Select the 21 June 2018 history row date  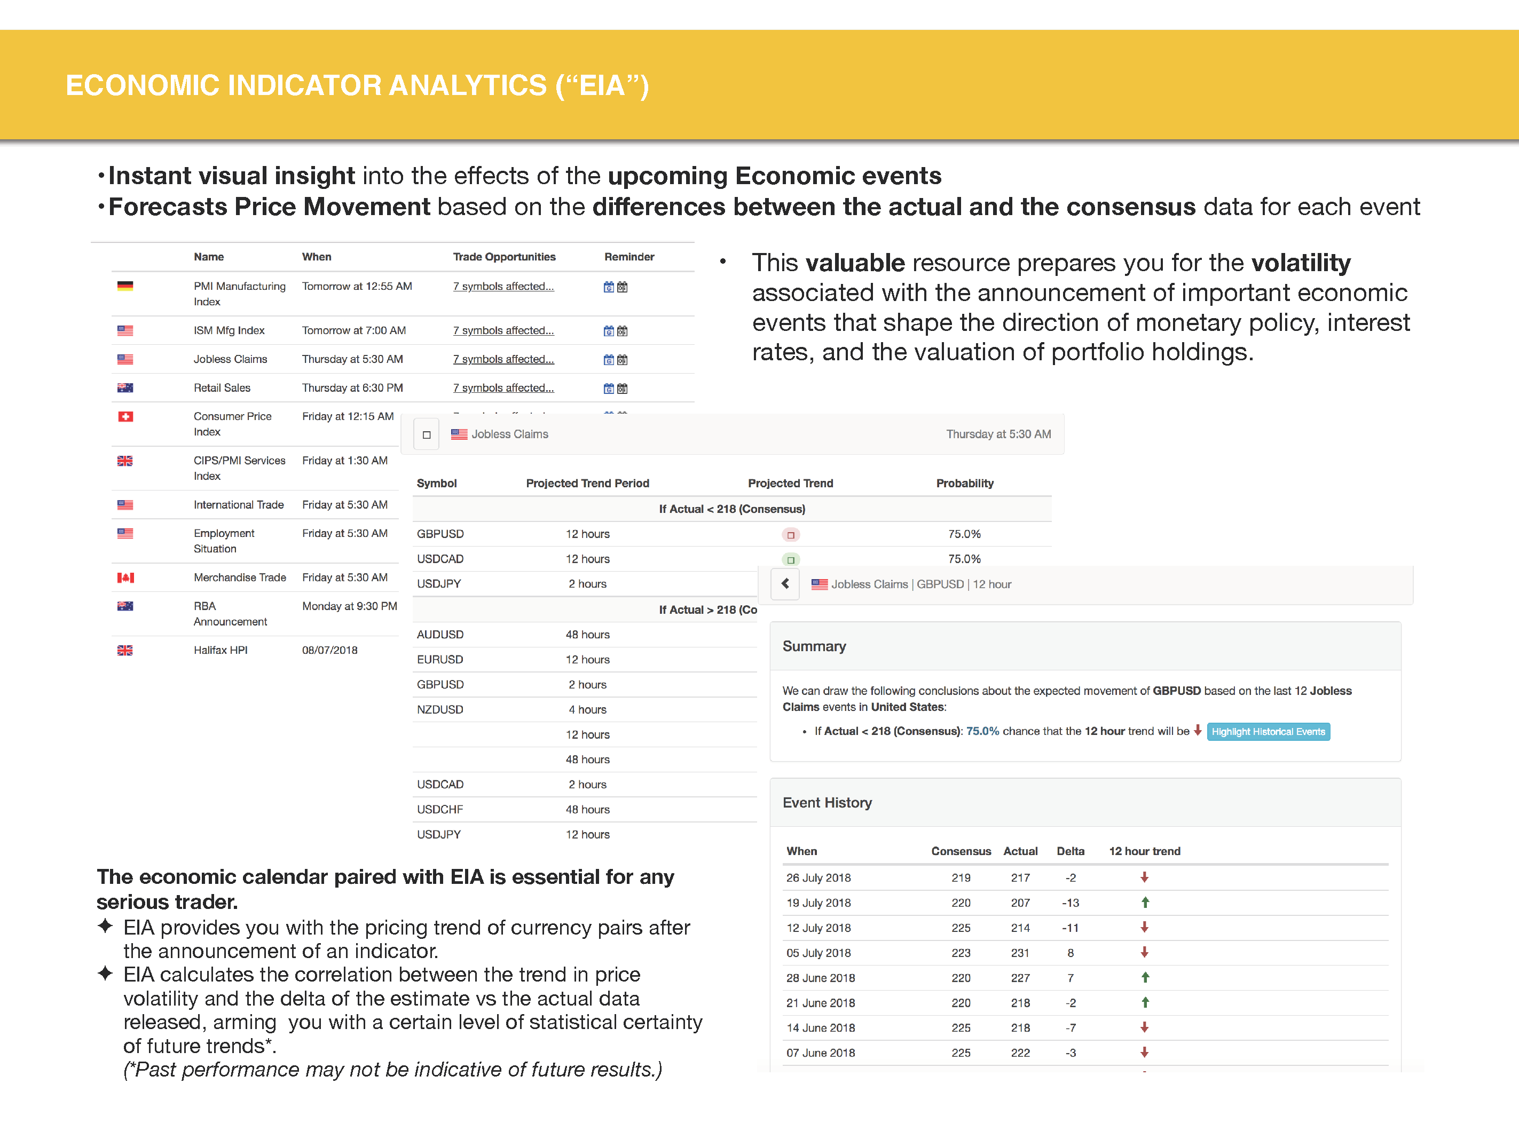coord(821,1003)
